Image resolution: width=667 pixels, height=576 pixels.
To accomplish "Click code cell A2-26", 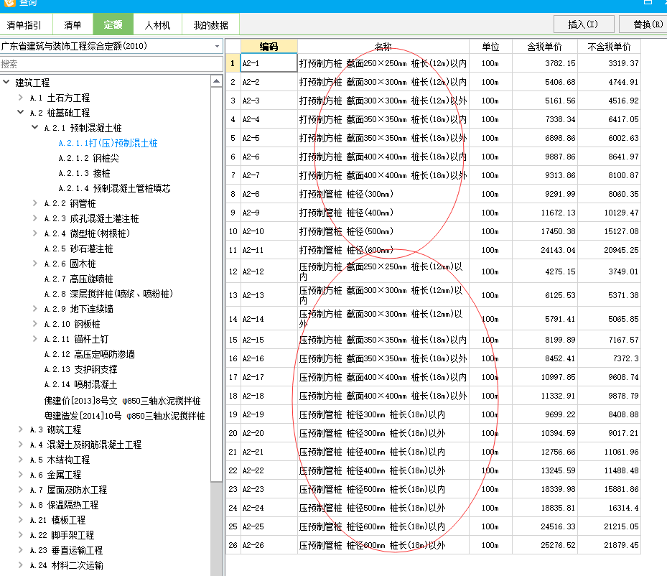I will click(269, 545).
